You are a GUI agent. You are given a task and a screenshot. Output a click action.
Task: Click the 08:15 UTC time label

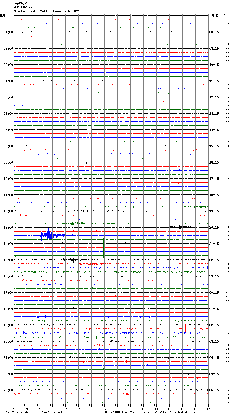214,32
